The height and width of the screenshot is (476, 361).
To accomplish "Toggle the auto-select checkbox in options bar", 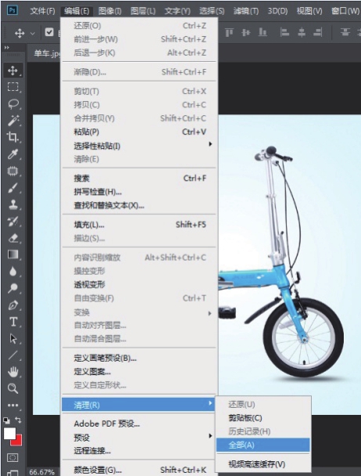I will (49, 32).
